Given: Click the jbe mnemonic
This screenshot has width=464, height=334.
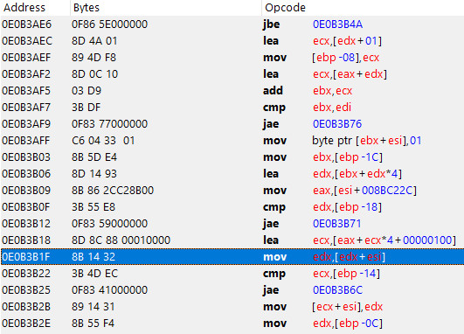Looking at the screenshot, I should point(272,24).
